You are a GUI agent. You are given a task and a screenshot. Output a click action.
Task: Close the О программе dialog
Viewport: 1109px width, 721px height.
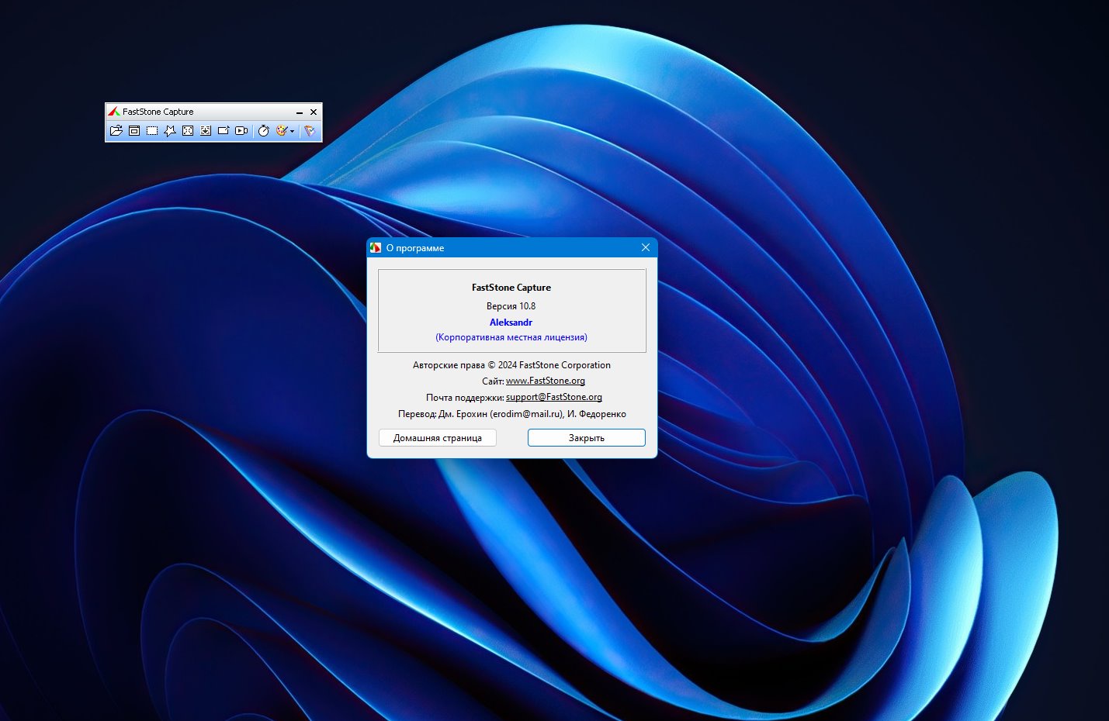click(646, 248)
